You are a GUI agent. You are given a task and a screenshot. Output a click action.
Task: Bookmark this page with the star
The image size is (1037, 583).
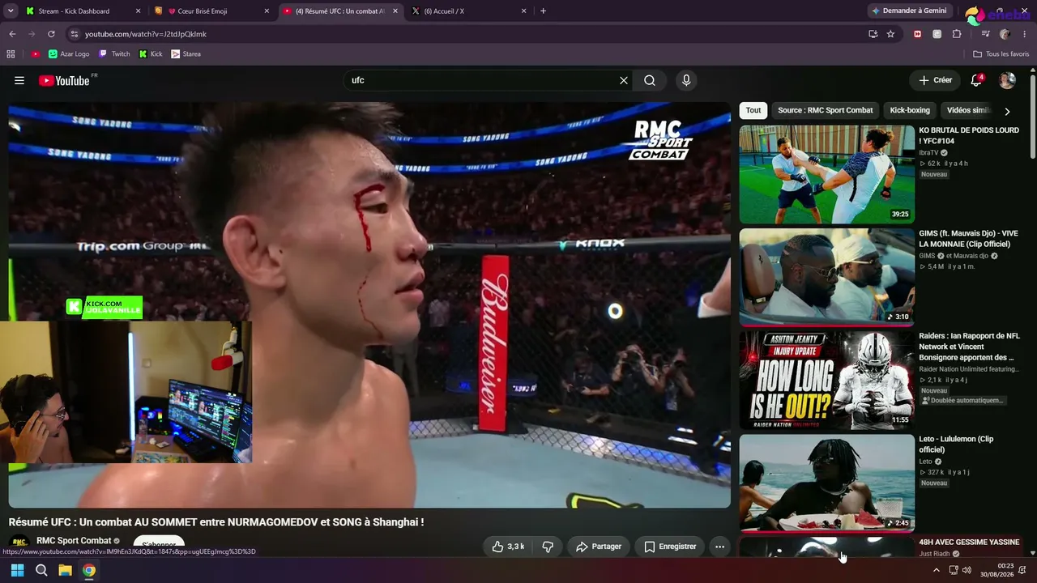(x=890, y=34)
